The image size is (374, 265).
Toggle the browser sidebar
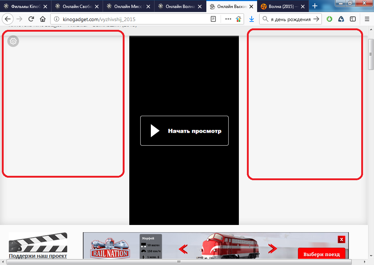click(x=353, y=19)
